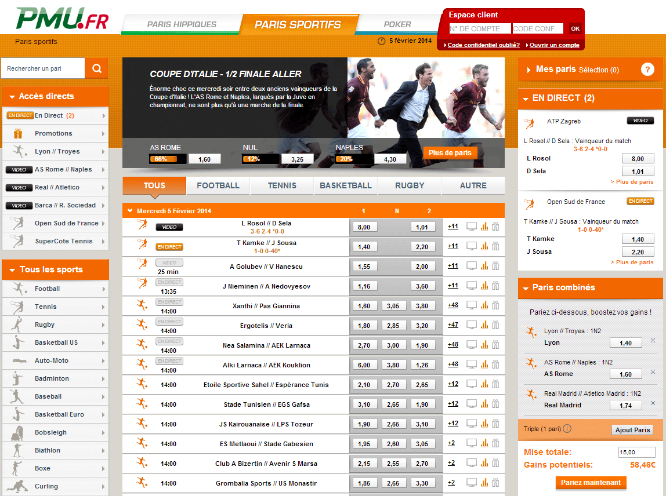Image resolution: width=666 pixels, height=496 pixels.
Task: Click the Ajout Paris button
Action: (632, 430)
